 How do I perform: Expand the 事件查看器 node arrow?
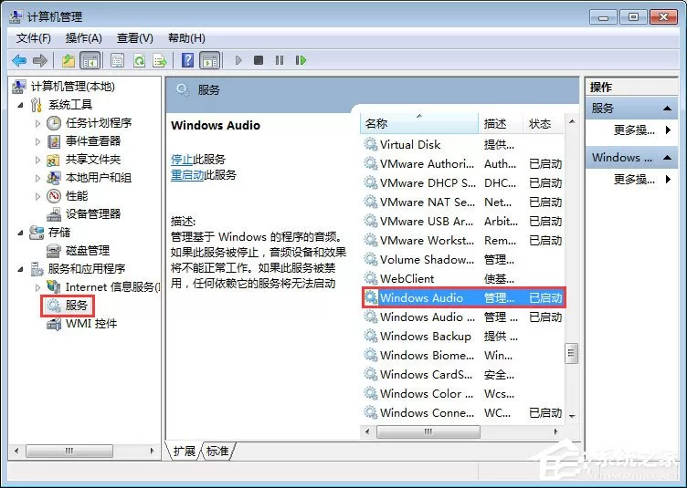(x=37, y=141)
